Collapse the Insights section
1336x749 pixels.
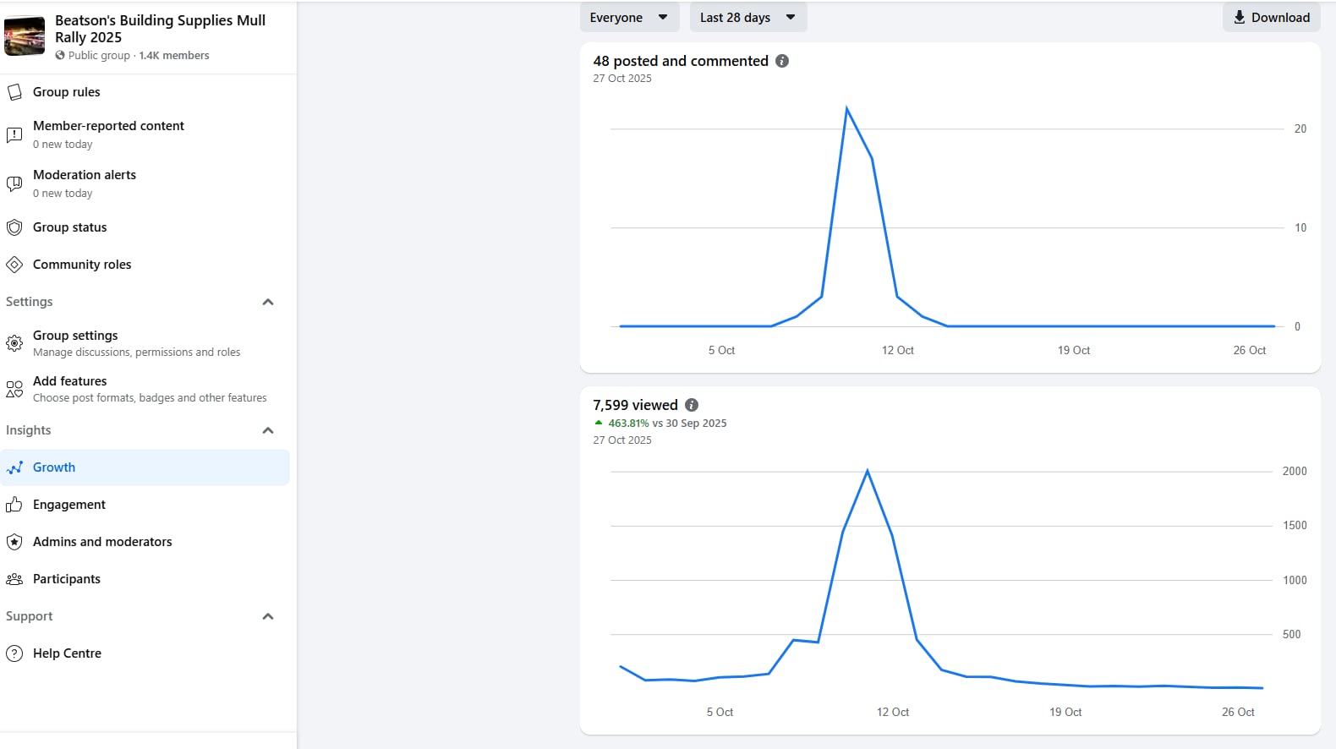(268, 430)
